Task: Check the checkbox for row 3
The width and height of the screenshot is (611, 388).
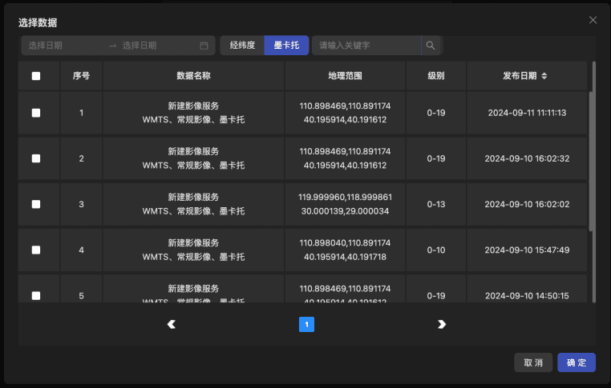Action: coord(36,204)
